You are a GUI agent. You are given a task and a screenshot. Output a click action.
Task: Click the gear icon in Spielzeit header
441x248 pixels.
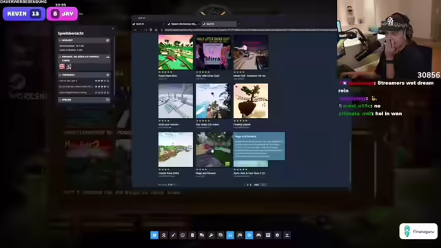[x=107, y=41]
